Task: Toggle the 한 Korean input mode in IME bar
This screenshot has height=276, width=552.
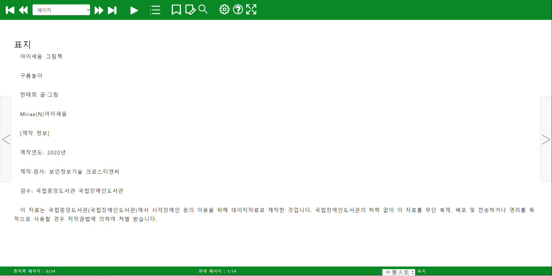Action: point(394,272)
